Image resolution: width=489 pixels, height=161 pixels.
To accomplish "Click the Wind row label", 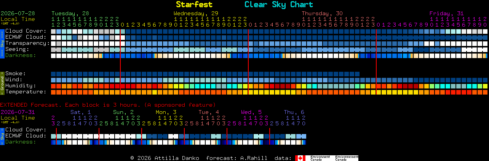I will [14, 79].
